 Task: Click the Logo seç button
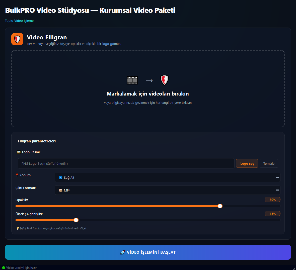[247, 163]
